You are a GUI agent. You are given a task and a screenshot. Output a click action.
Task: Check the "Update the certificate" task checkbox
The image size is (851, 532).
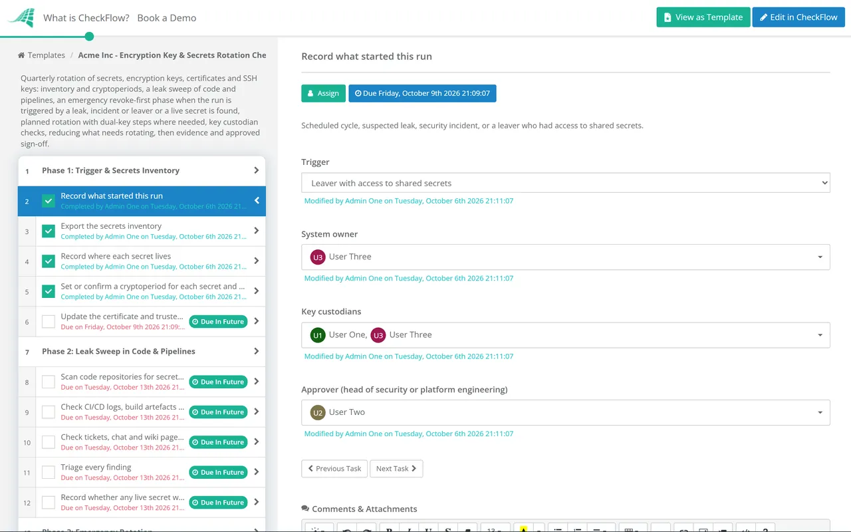coord(49,322)
